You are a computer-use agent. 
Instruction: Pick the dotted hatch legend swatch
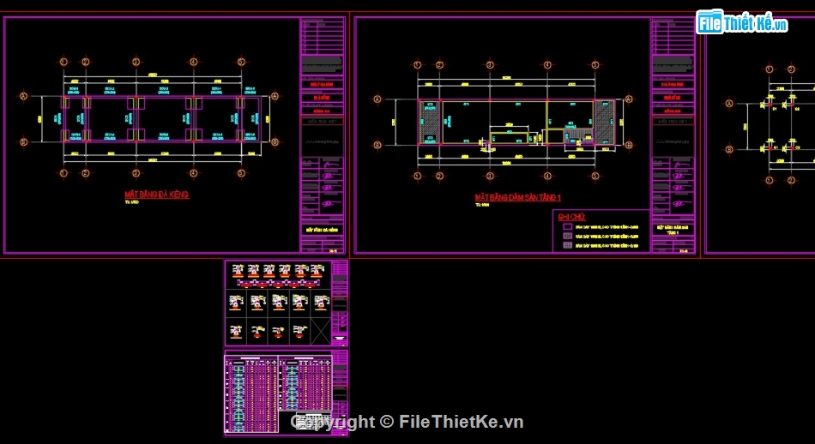pyautogui.click(x=568, y=236)
